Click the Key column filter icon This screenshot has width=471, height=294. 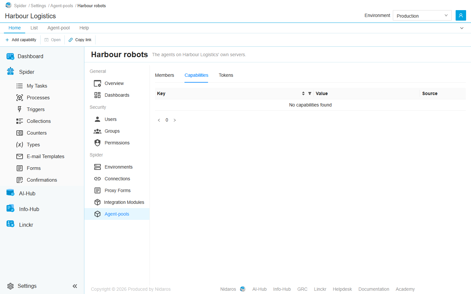pos(310,93)
